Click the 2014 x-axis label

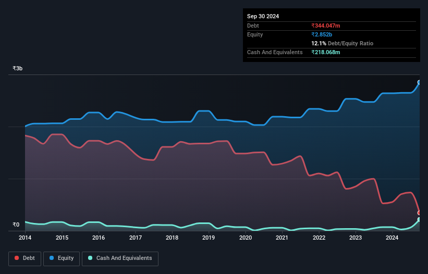(25, 238)
